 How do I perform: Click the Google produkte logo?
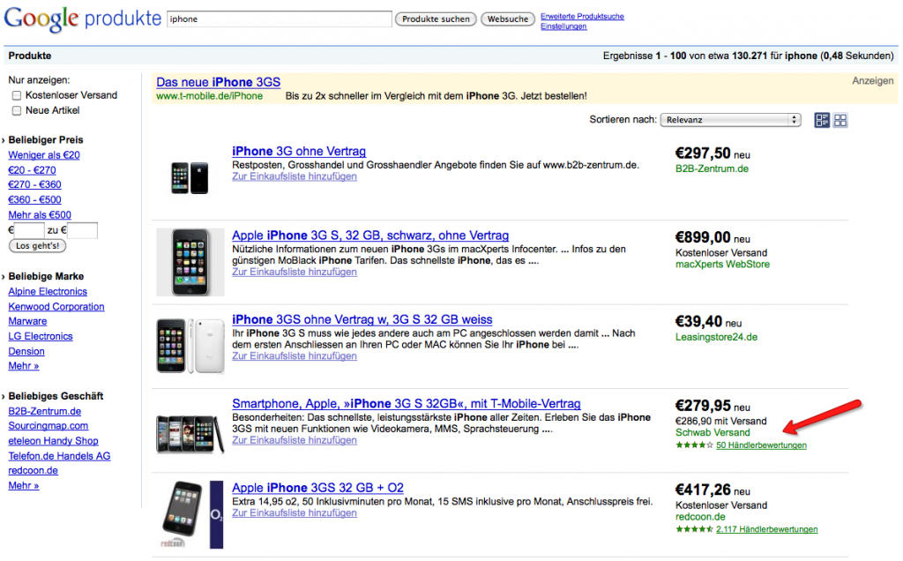click(x=82, y=19)
